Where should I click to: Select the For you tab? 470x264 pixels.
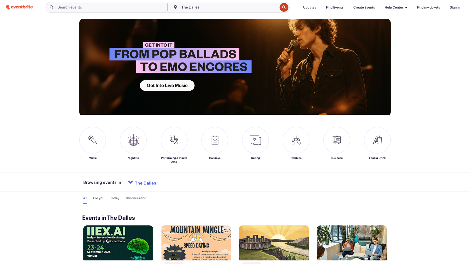pyautogui.click(x=99, y=198)
